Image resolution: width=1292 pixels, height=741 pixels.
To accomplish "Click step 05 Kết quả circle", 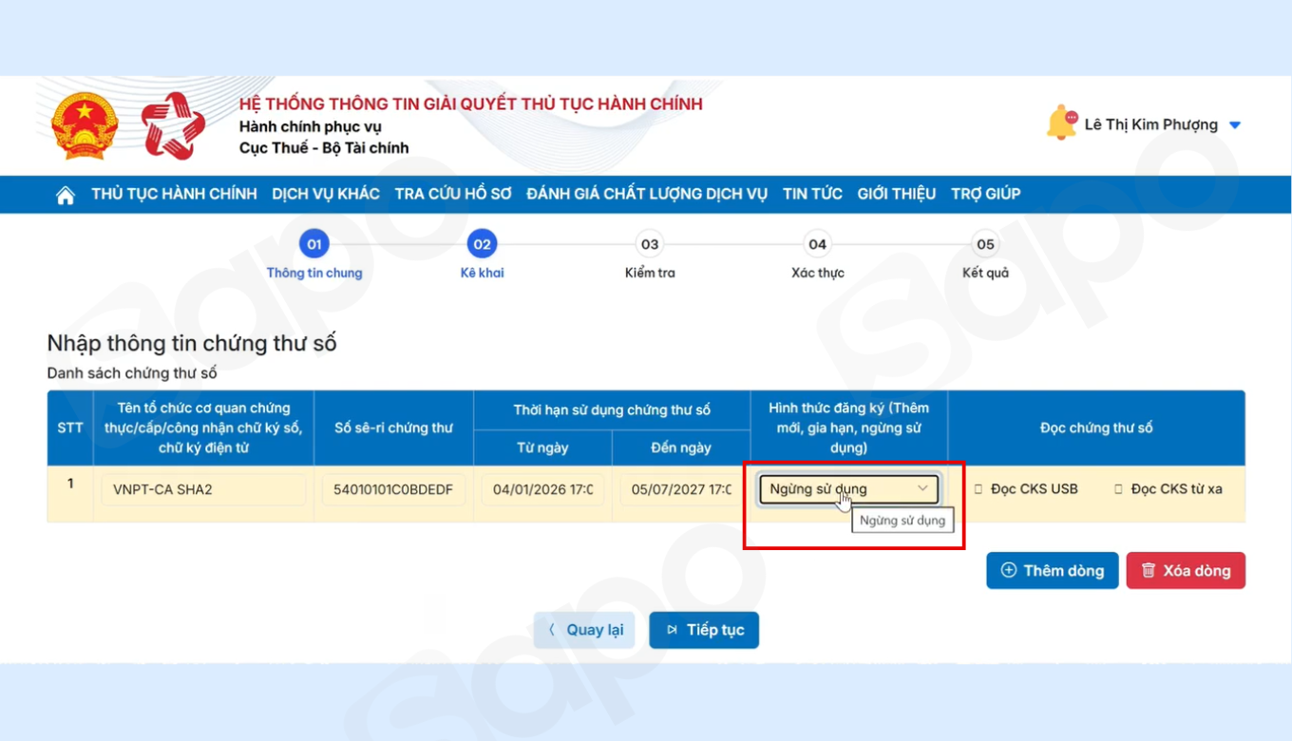I will click(985, 244).
